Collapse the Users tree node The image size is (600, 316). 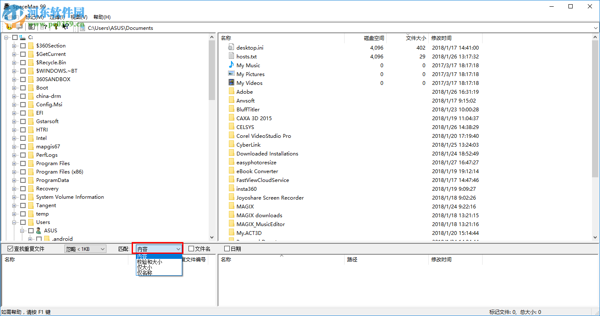pyautogui.click(x=14, y=222)
